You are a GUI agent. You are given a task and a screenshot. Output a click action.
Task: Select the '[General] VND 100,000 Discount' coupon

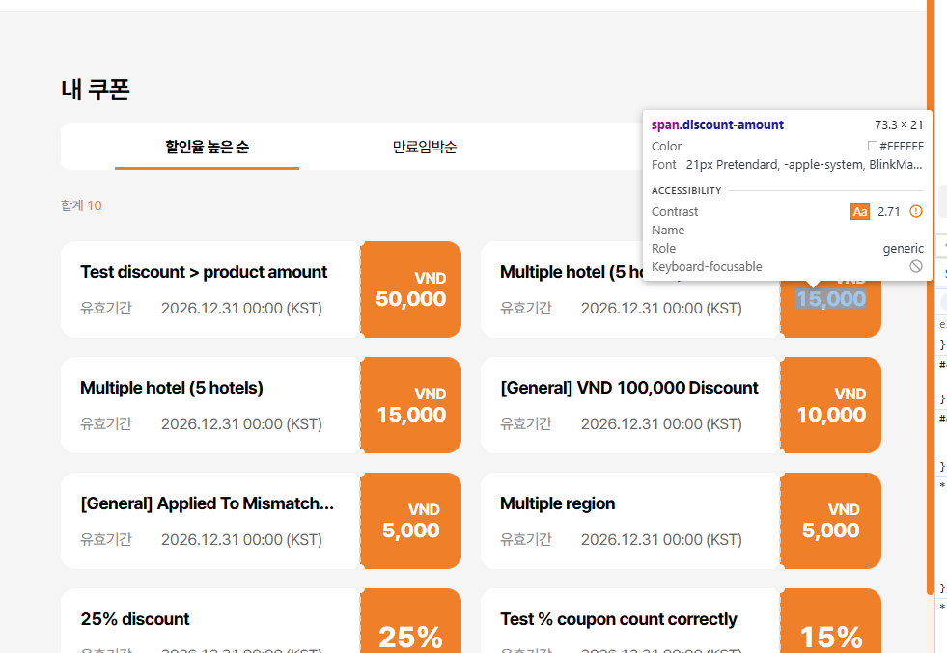[x=628, y=388]
